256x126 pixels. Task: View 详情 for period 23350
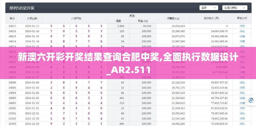point(242,119)
